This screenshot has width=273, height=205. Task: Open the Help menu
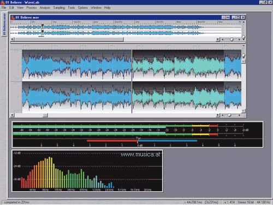107,8
